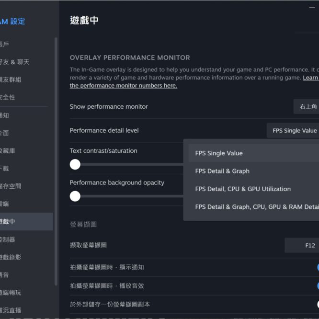Click the settings sidebar scrollbar

click(56, 144)
